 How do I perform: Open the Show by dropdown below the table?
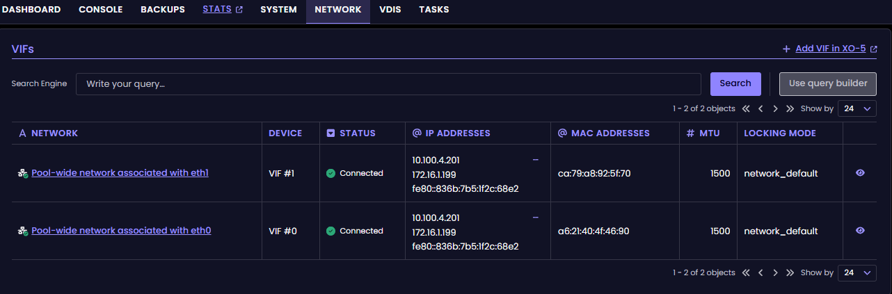(x=857, y=273)
